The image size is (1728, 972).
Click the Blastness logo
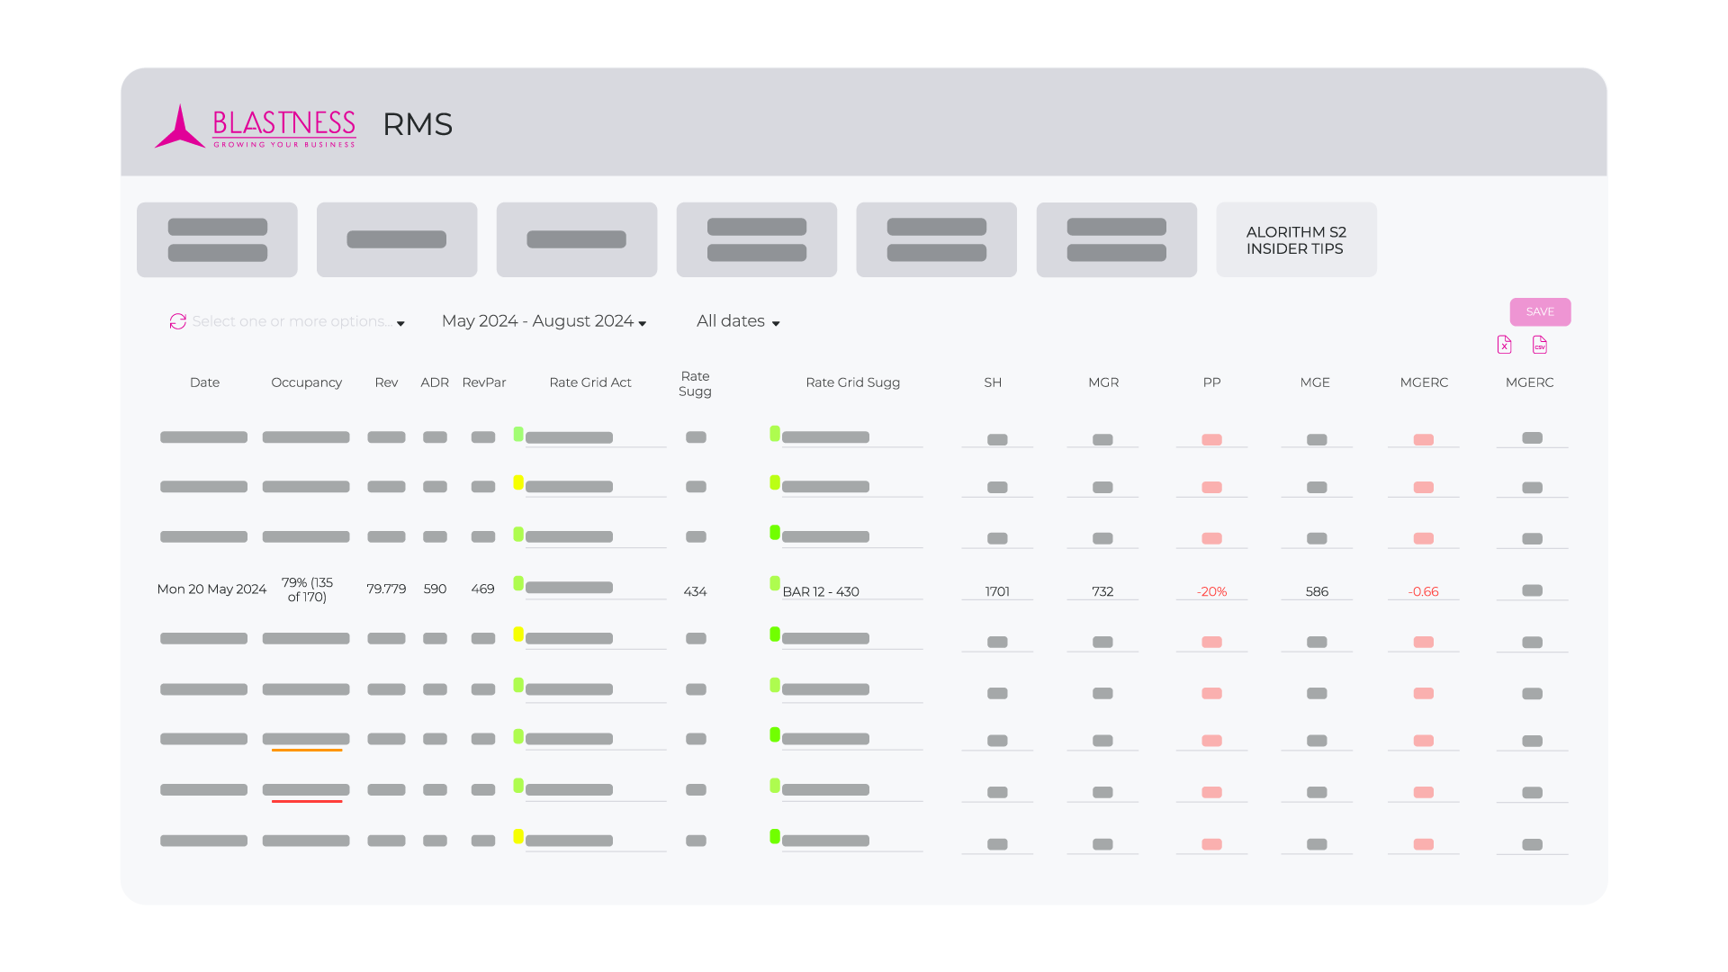[256, 126]
